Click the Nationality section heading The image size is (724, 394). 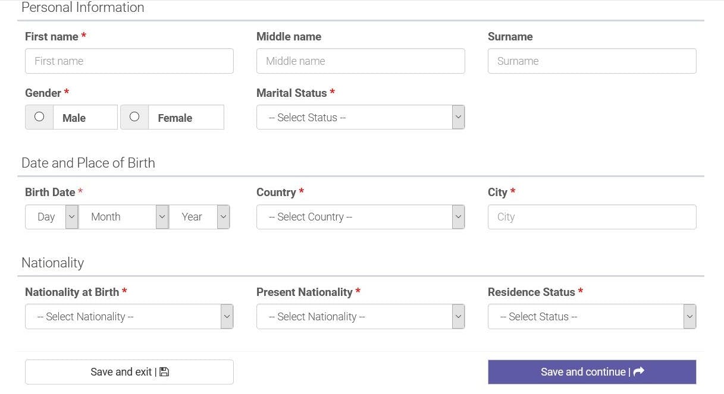[x=52, y=263]
